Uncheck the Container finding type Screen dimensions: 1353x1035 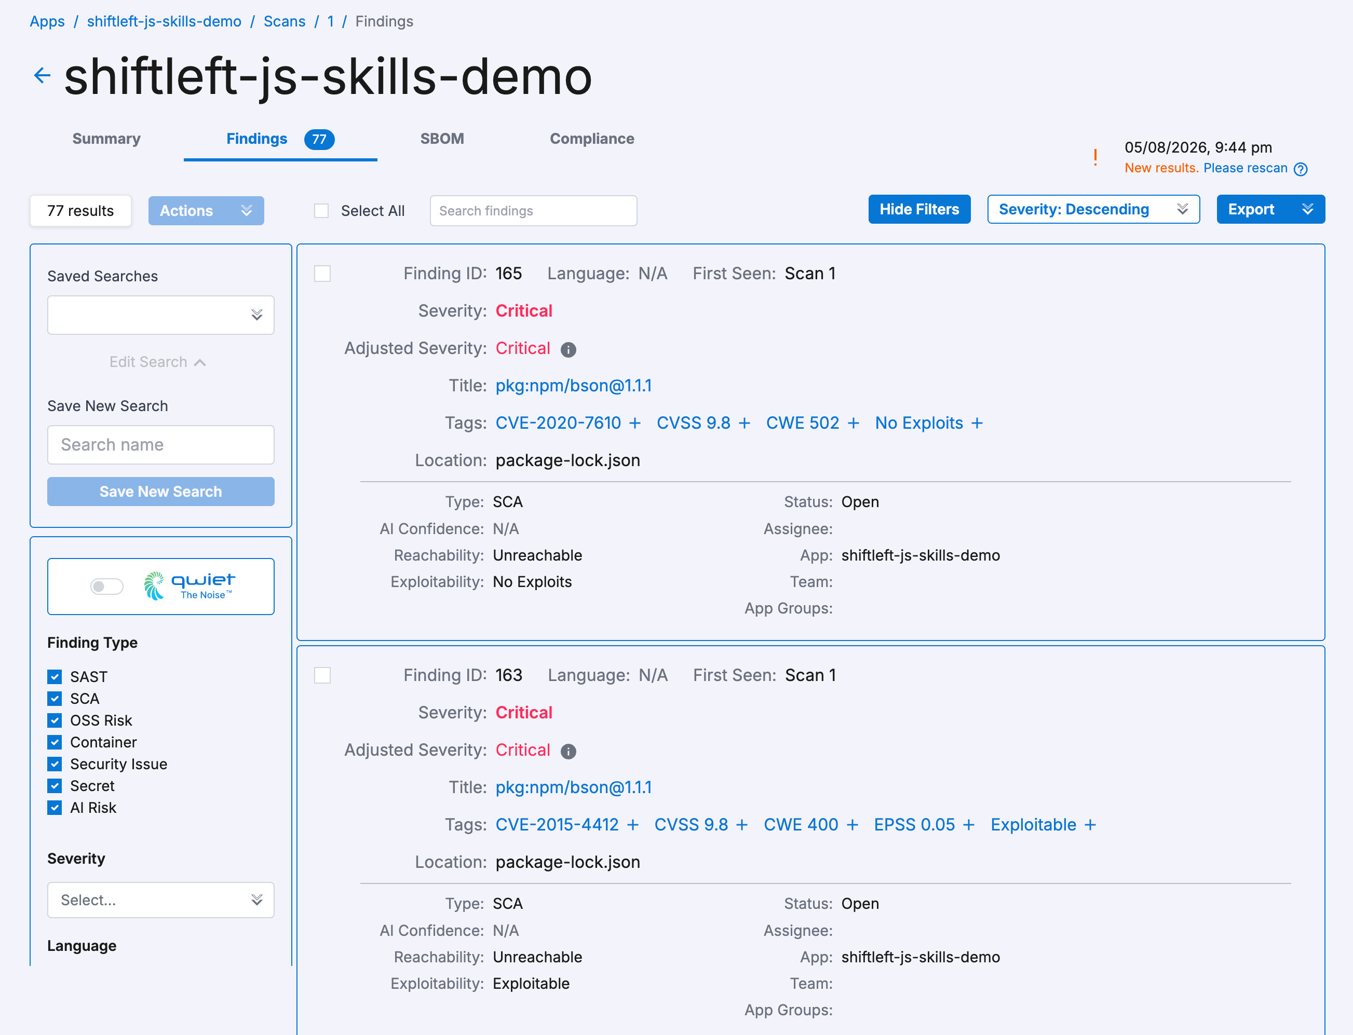55,742
